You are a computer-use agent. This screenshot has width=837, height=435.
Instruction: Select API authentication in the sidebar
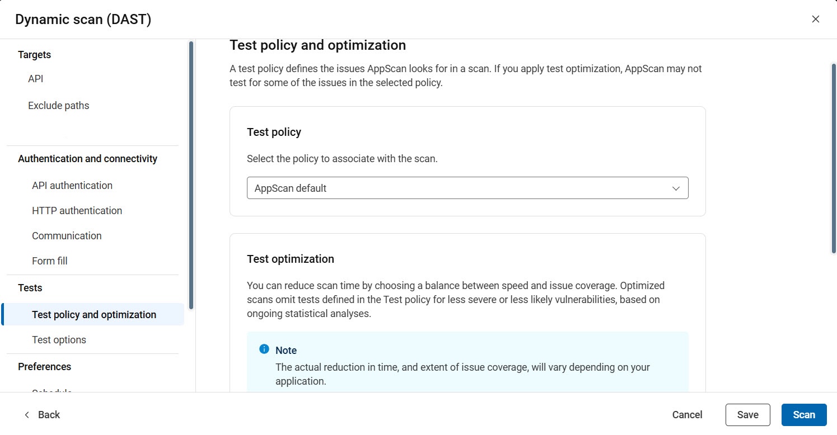click(72, 185)
